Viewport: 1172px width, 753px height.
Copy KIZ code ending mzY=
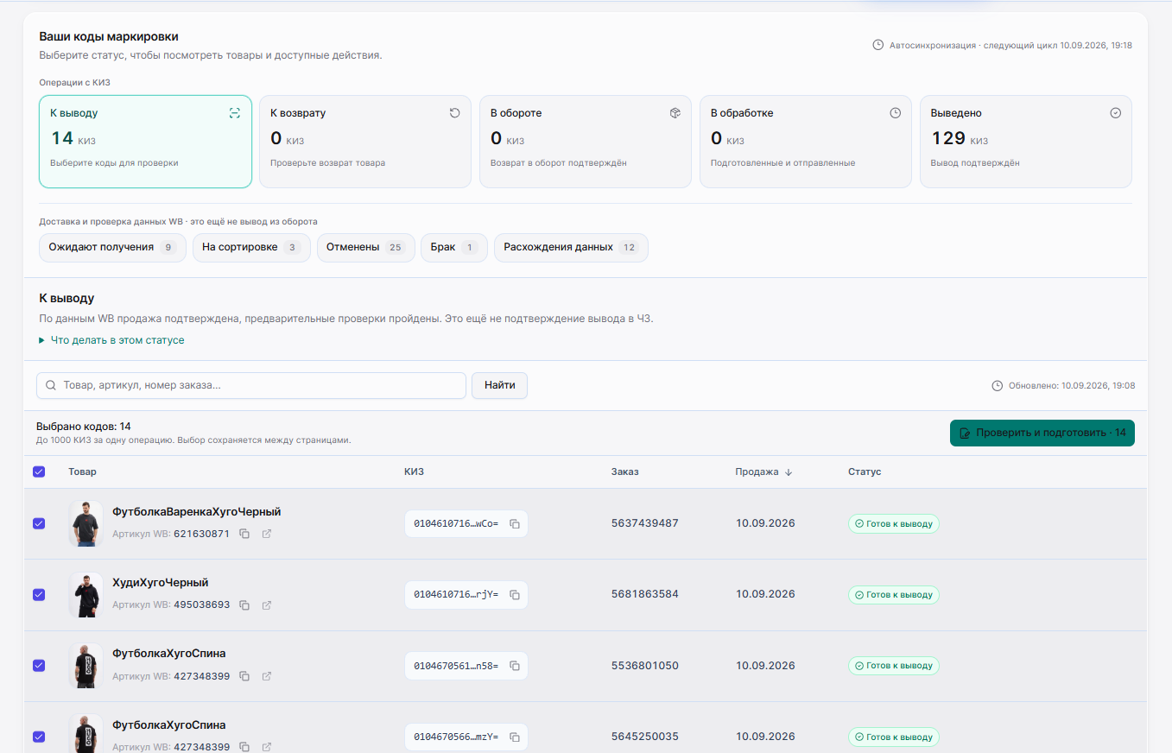(x=515, y=737)
